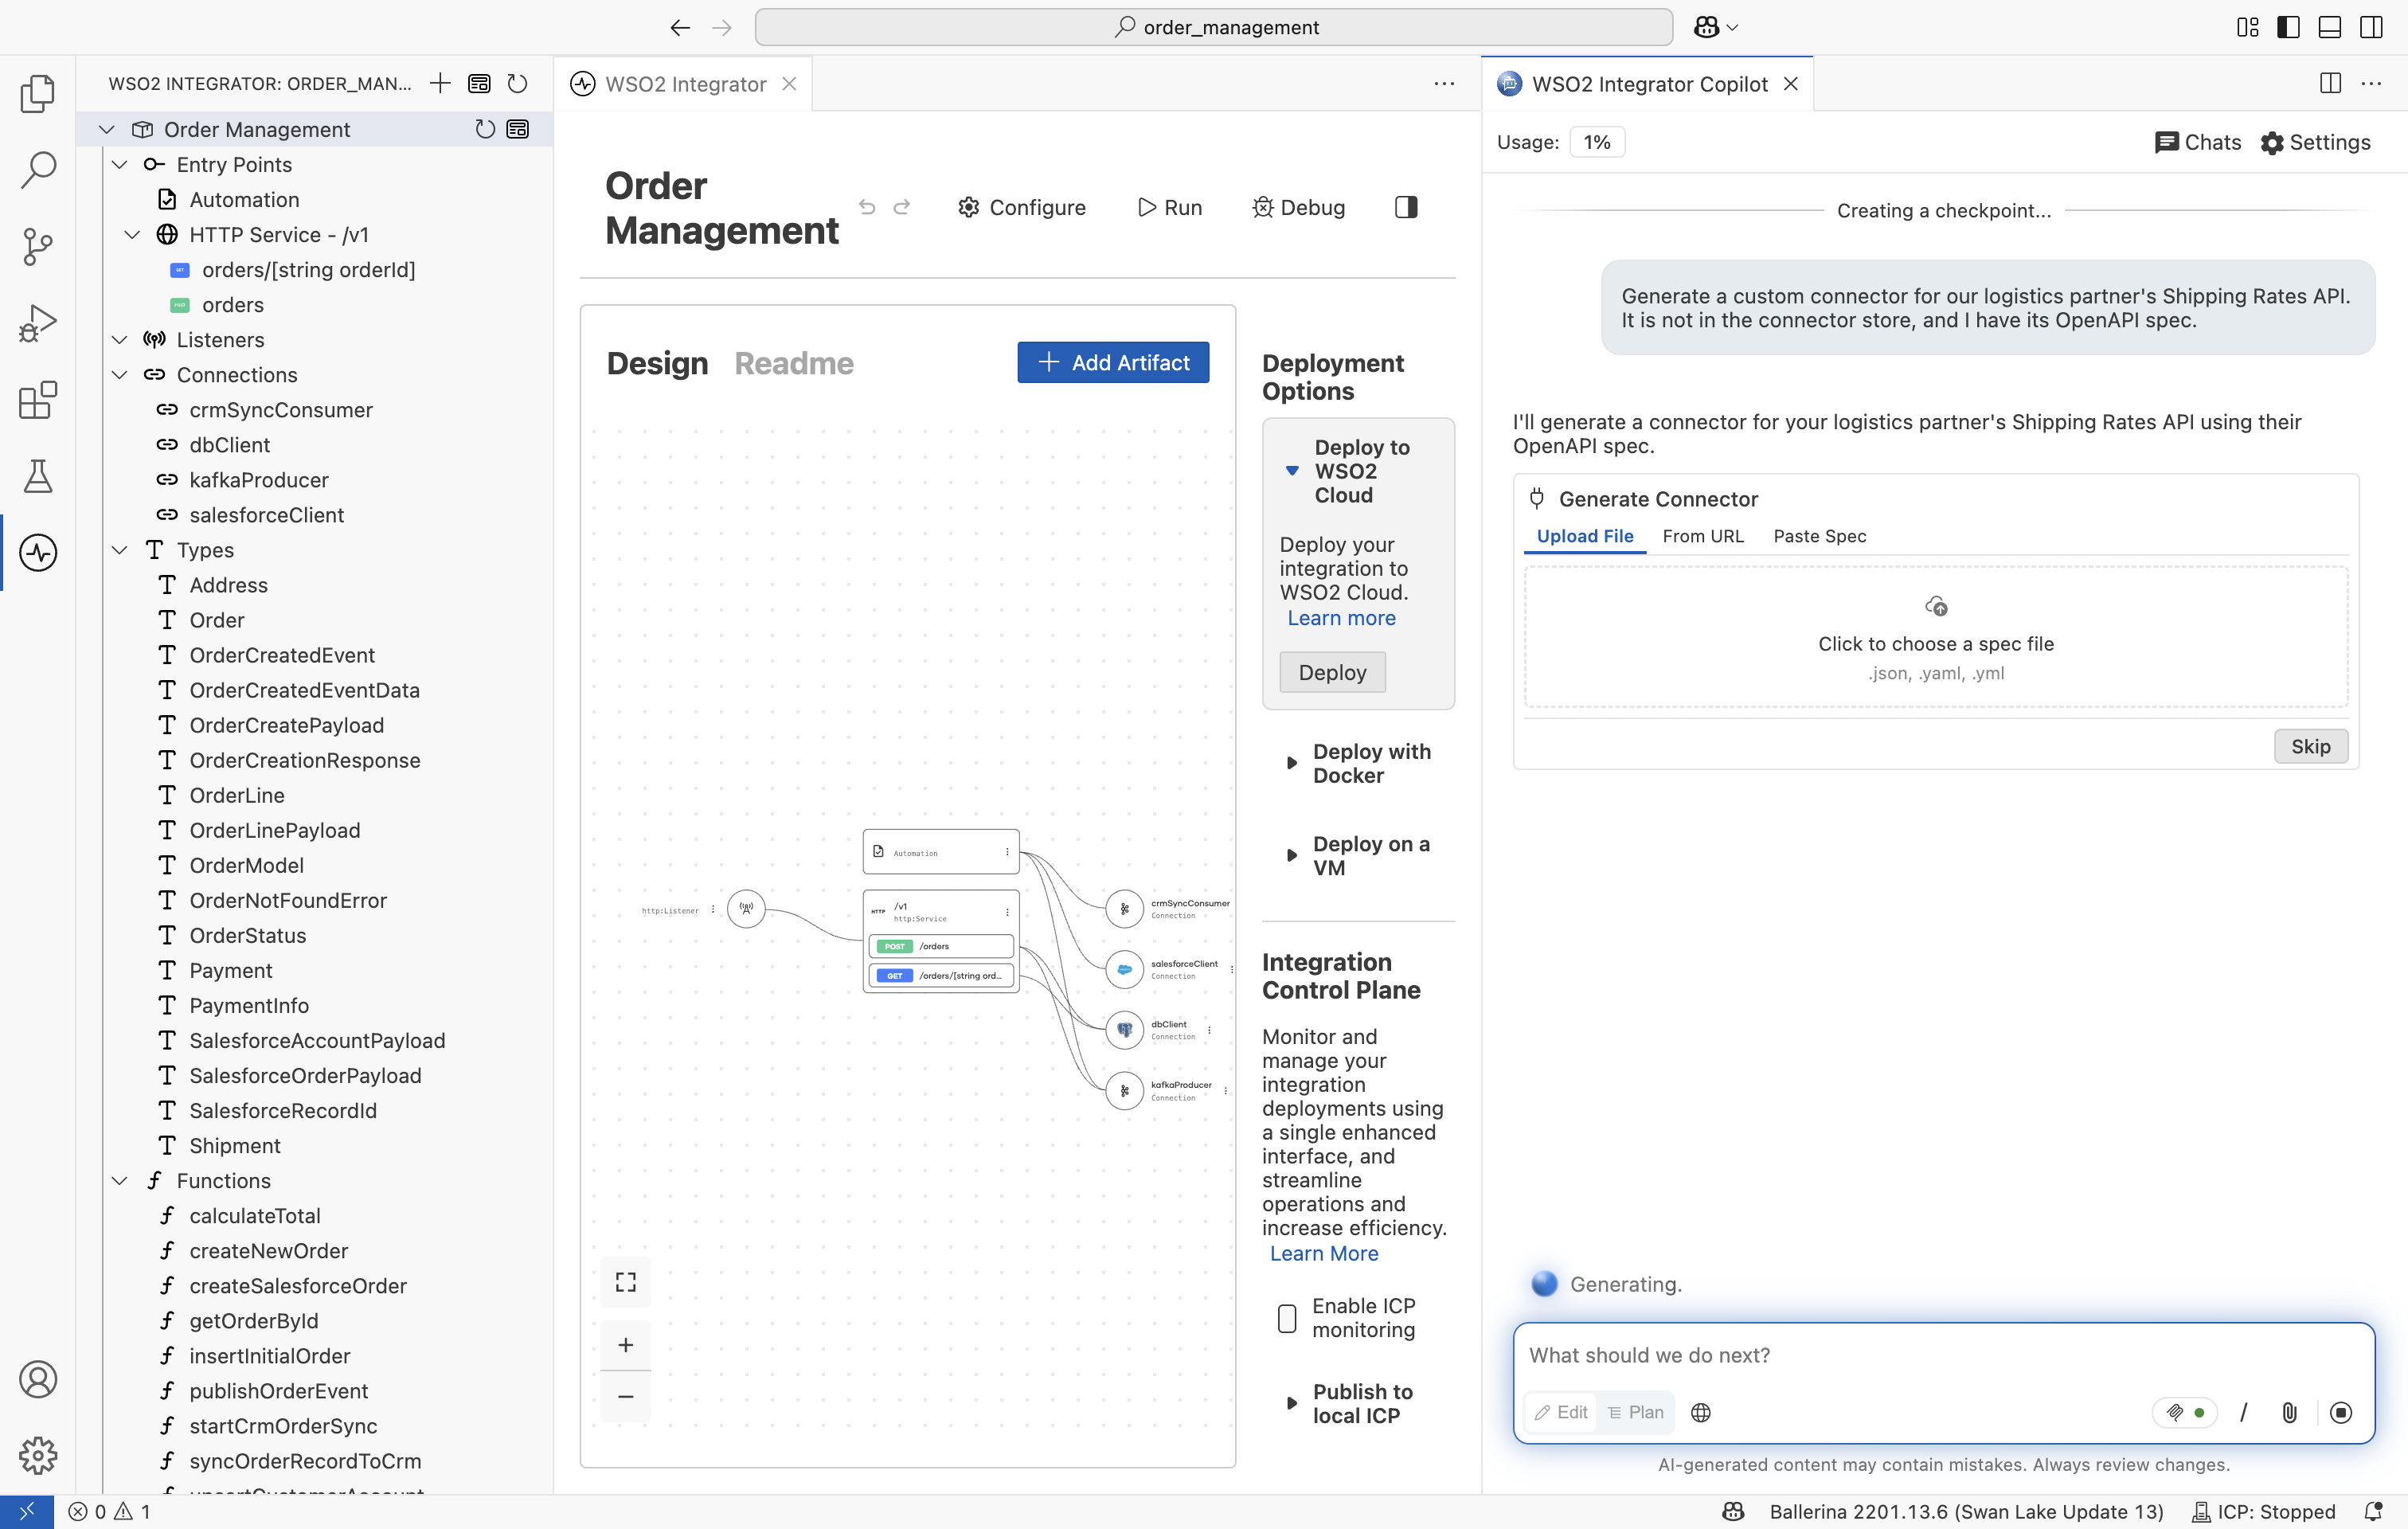Open the Manage gear in activity bar
The image size is (2408, 1529).
[x=38, y=1455]
